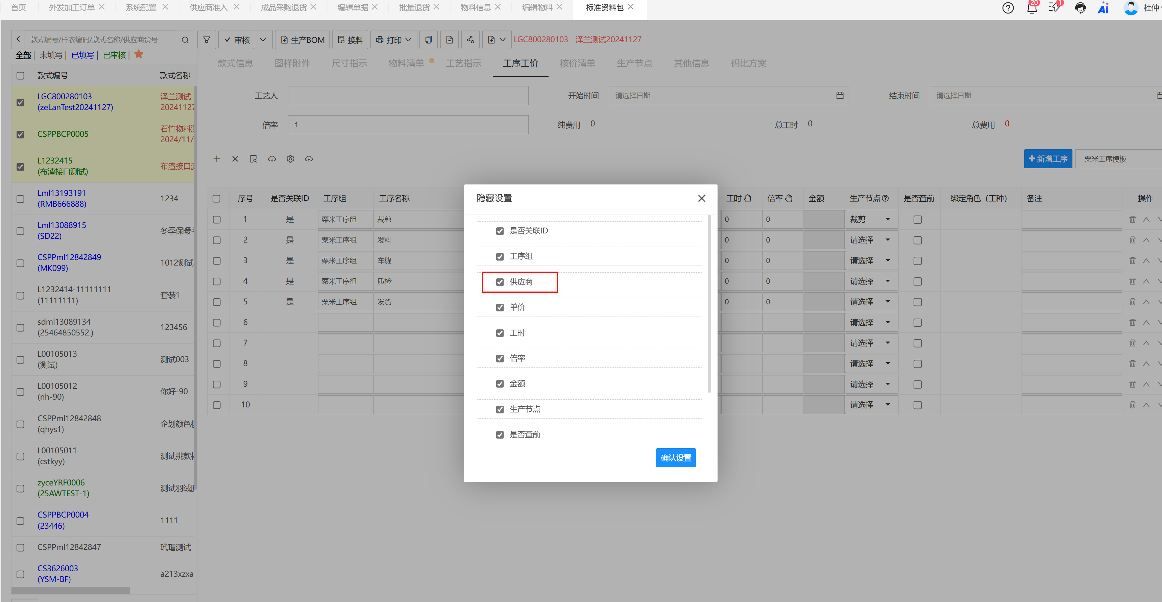Switch to the 供应商准入 top tab
This screenshot has height=602, width=1162.
[208, 7]
